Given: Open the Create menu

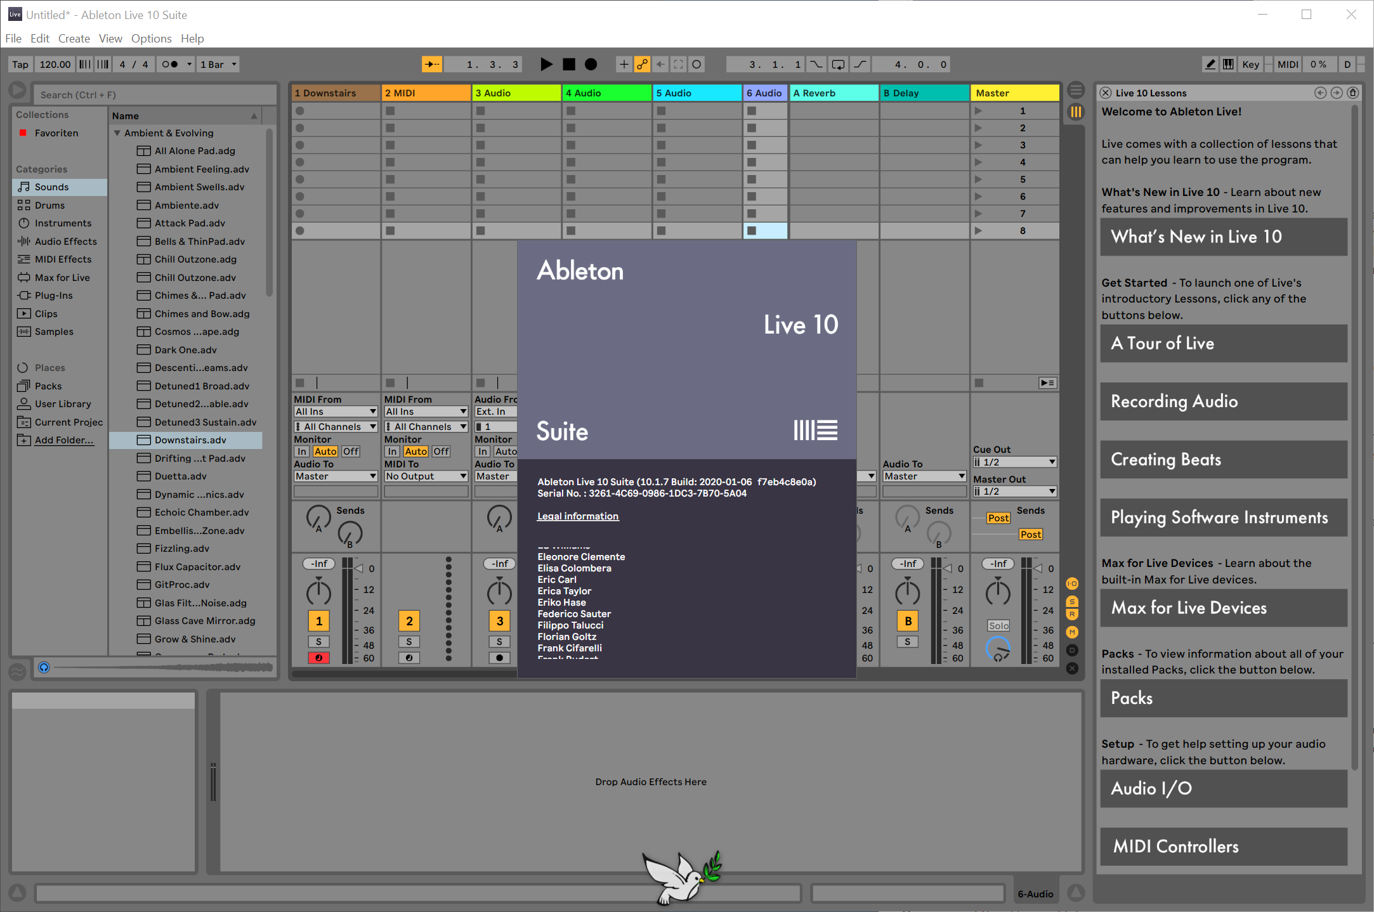Looking at the screenshot, I should click(74, 38).
